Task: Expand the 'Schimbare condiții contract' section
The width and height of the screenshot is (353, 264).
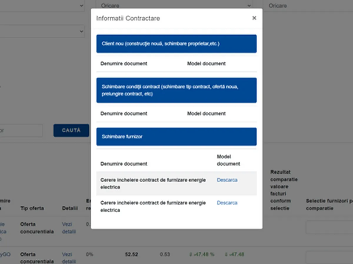Action: [176, 90]
